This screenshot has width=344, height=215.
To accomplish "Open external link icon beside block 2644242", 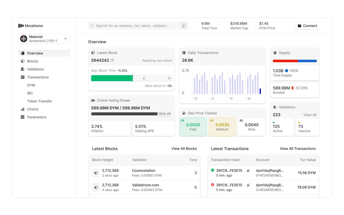I will [x=112, y=60].
